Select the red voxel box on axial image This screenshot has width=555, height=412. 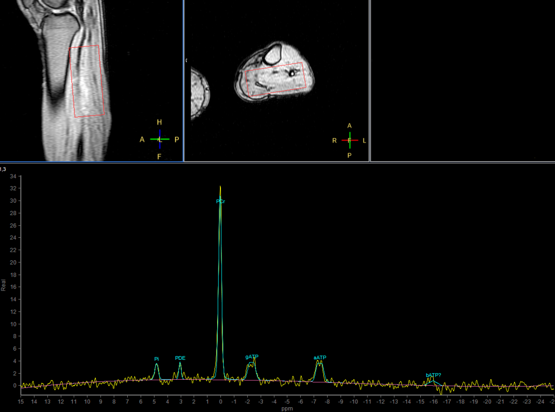point(276,78)
